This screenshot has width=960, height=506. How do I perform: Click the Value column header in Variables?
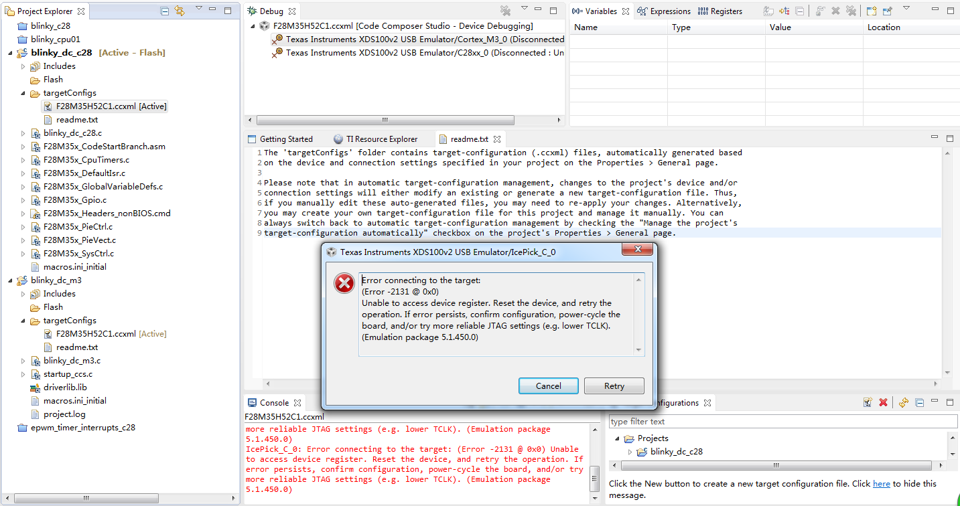tap(814, 27)
